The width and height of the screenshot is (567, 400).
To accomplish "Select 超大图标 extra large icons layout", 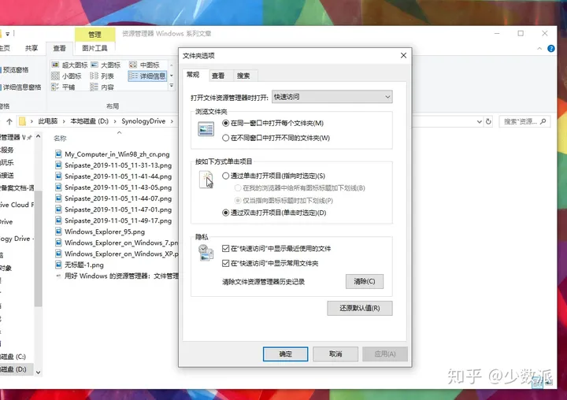I will tap(70, 65).
